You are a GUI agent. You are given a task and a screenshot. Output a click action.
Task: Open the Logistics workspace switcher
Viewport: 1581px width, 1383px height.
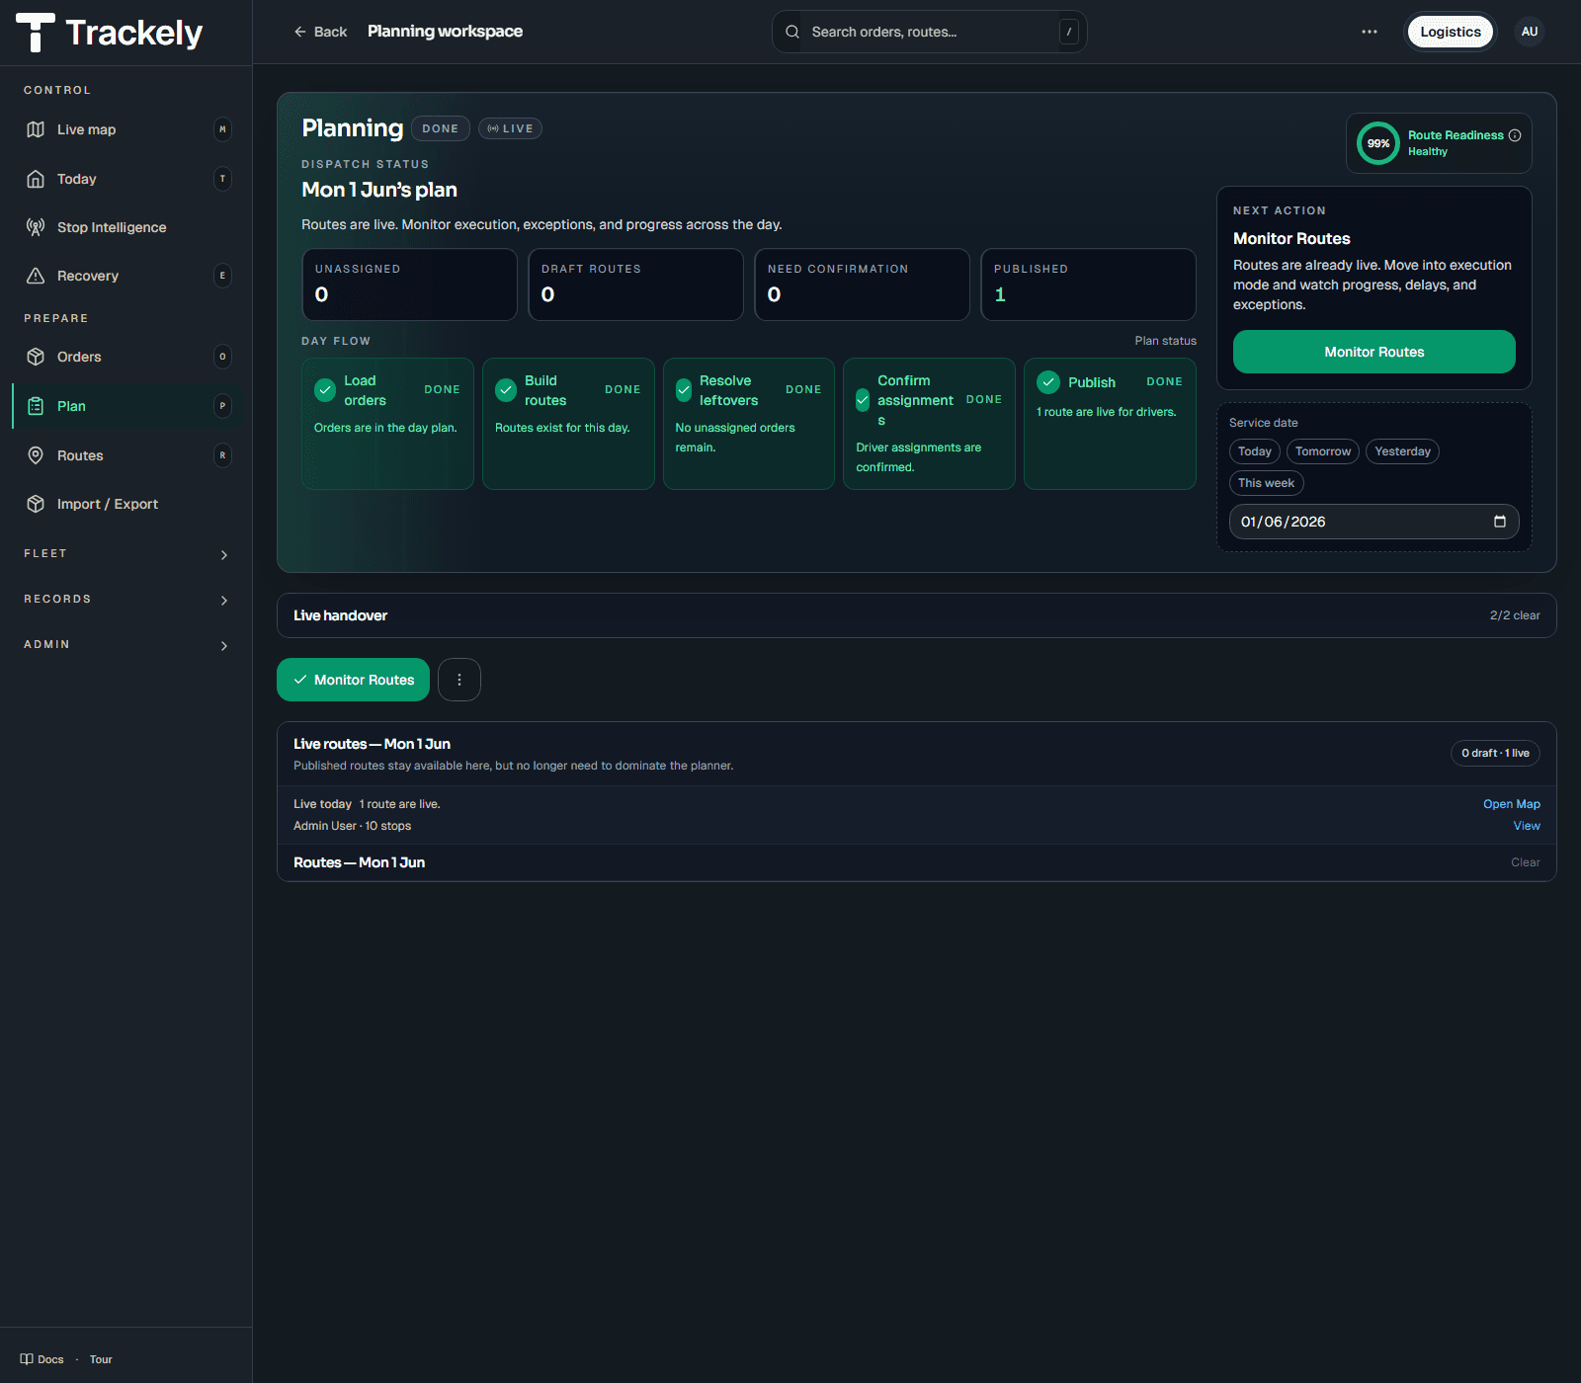pos(1451,32)
